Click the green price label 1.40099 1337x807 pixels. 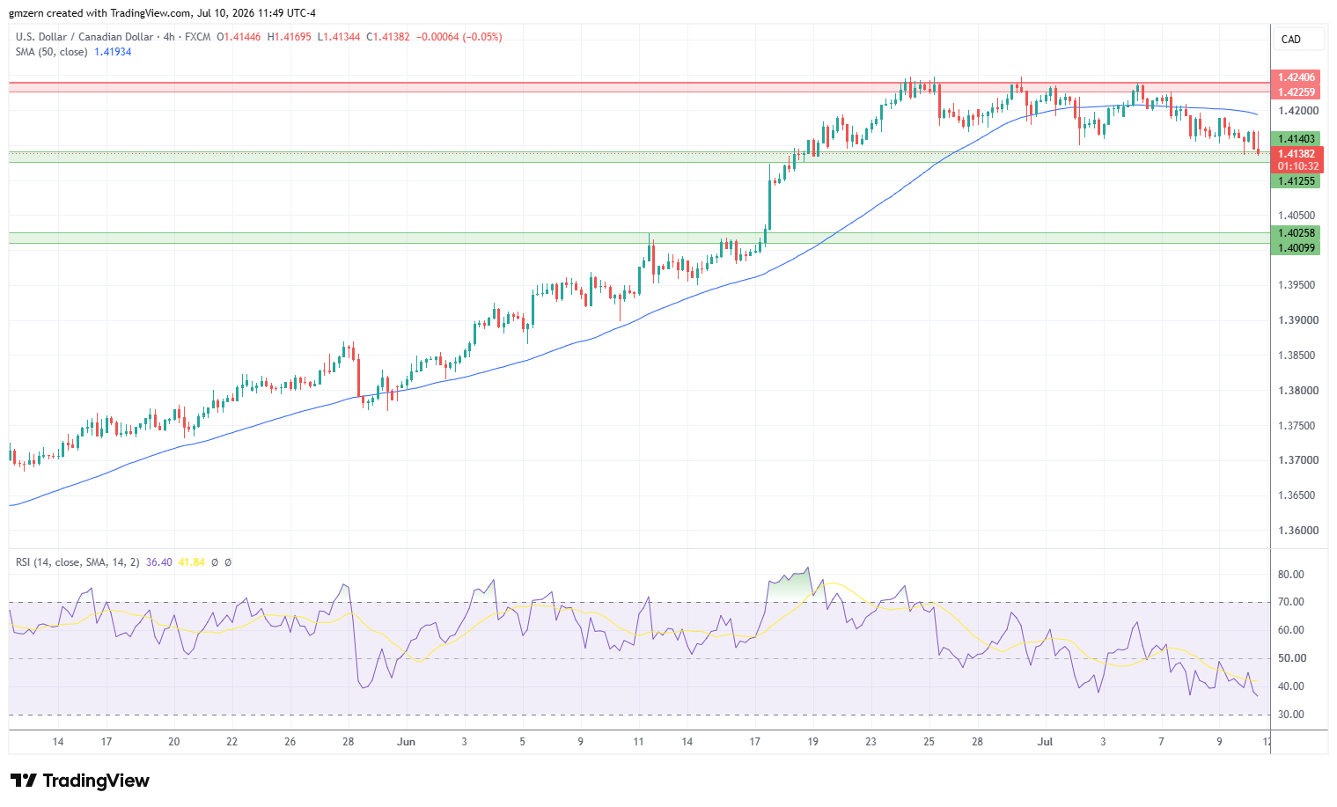[x=1297, y=248]
